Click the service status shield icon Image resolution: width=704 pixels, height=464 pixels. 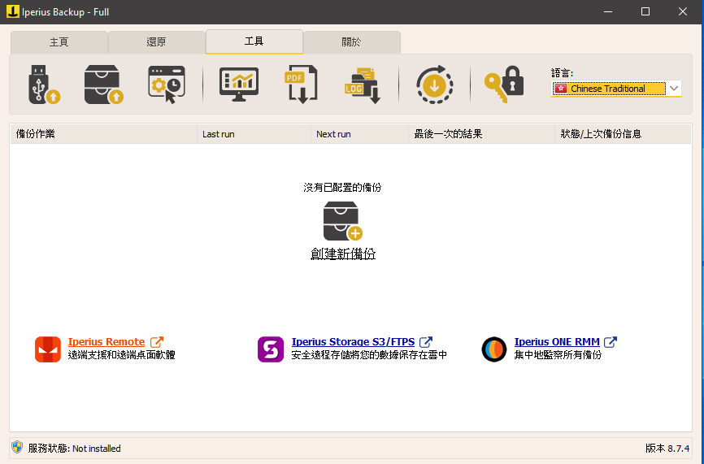(17, 447)
